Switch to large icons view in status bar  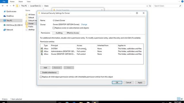point(182,99)
